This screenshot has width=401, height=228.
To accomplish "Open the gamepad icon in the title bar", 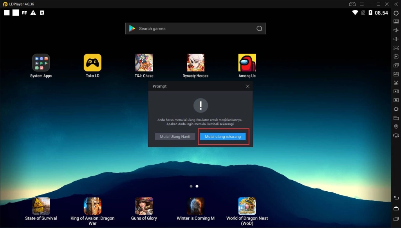I will [x=352, y=4].
